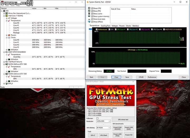Click the Utilization icon below the CPU clocks
The height and width of the screenshot is (138, 190).
click(9, 50)
